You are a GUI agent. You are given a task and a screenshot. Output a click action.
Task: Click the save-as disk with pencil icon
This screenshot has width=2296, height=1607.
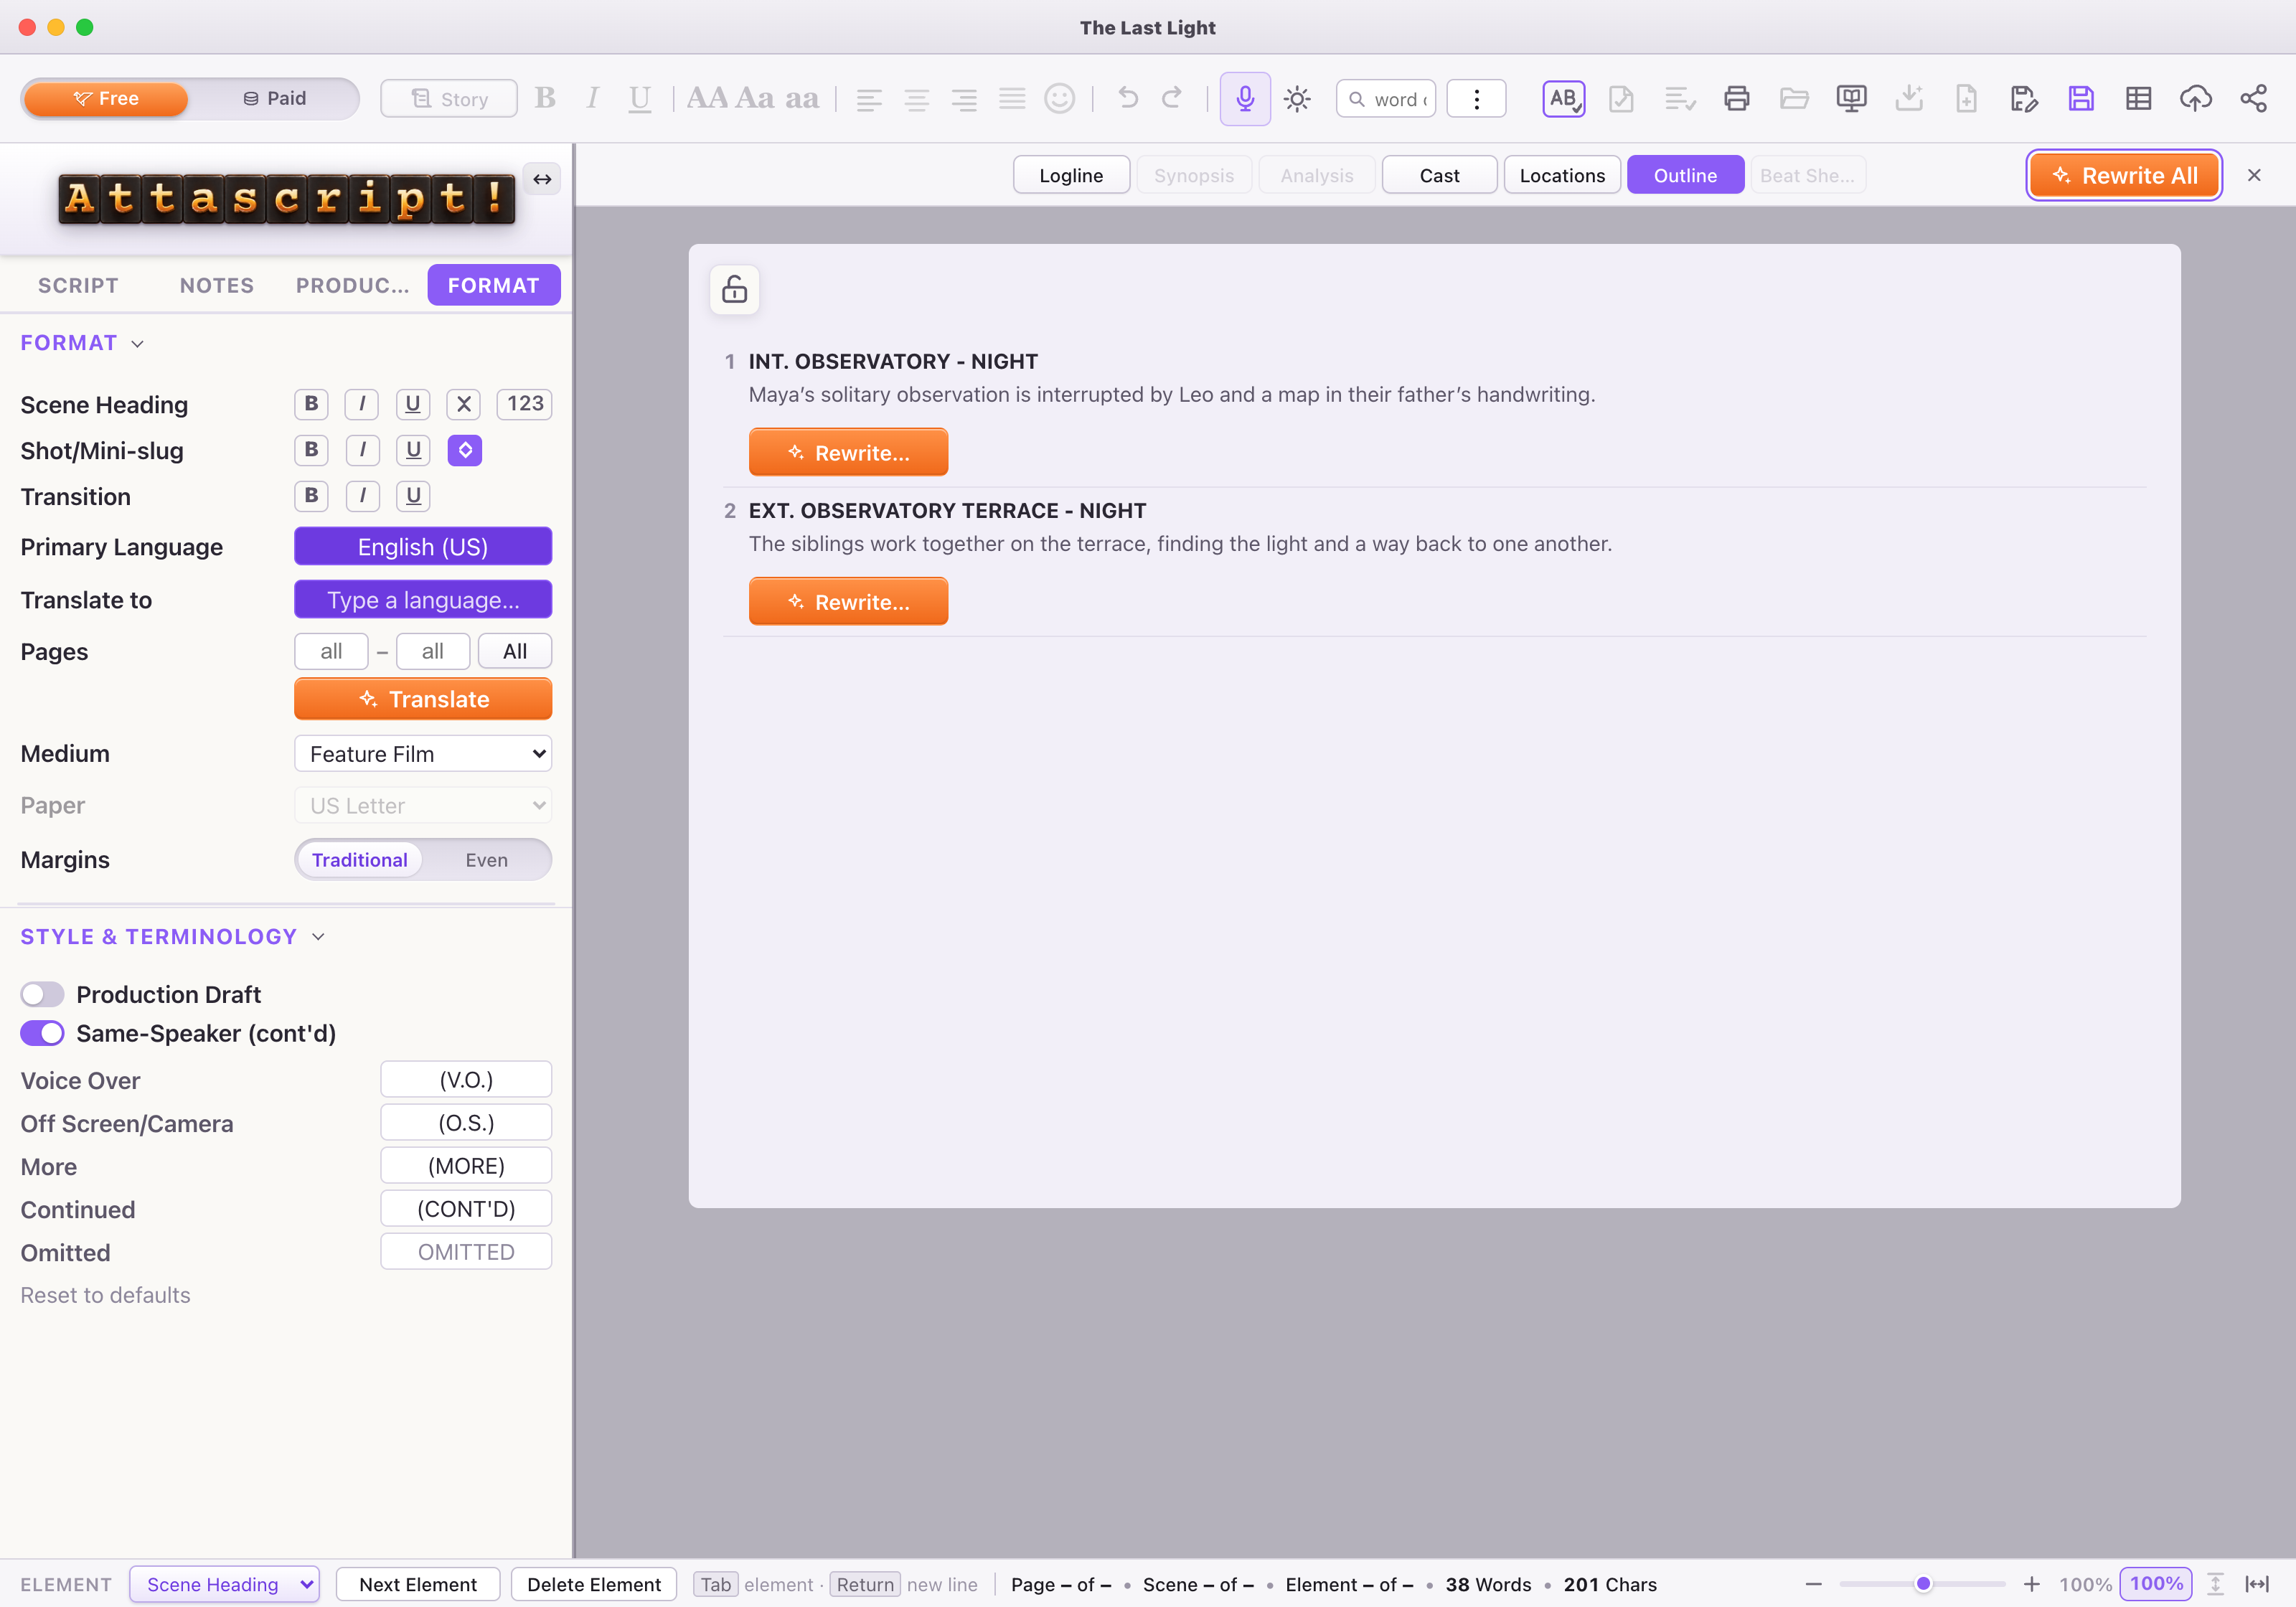pyautogui.click(x=2023, y=98)
